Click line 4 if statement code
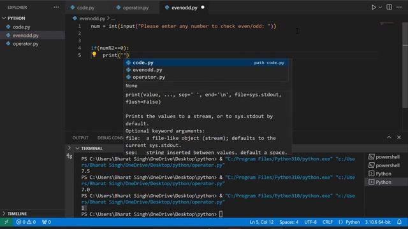 click(110, 48)
